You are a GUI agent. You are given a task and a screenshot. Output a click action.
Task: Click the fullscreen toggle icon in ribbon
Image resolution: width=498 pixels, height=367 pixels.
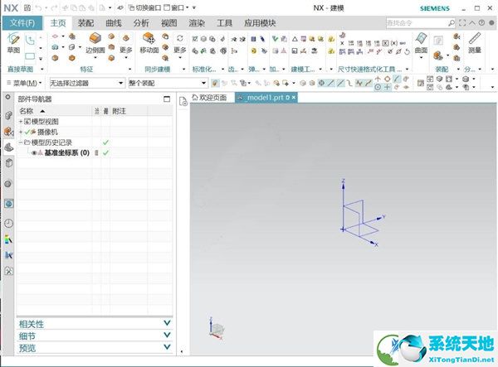[x=462, y=23]
